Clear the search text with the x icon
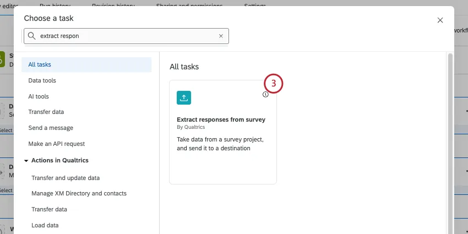The width and height of the screenshot is (468, 234). click(221, 36)
